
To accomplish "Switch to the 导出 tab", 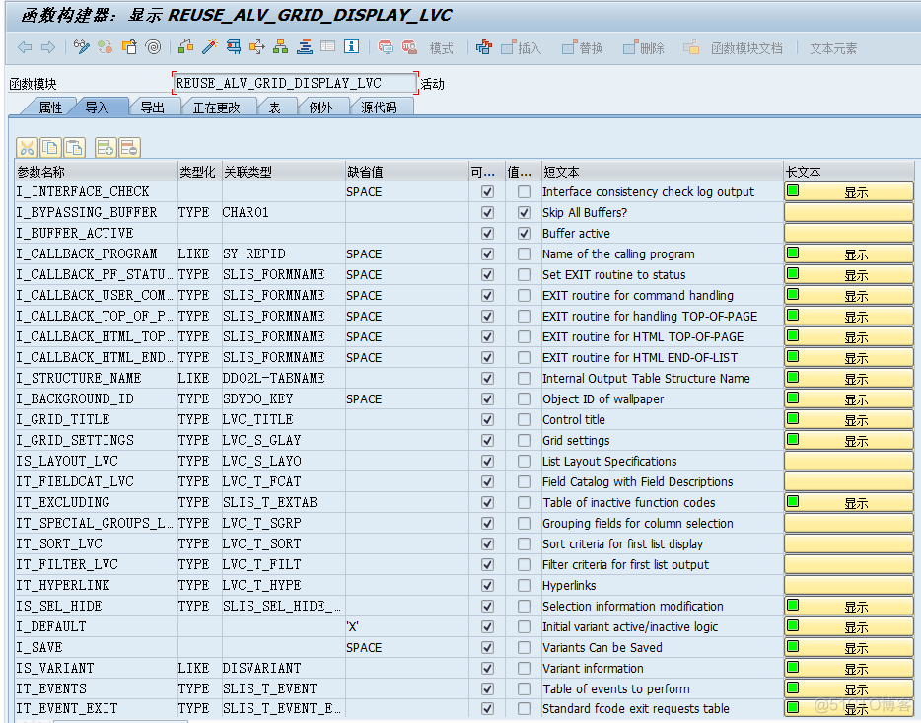I will click(153, 108).
